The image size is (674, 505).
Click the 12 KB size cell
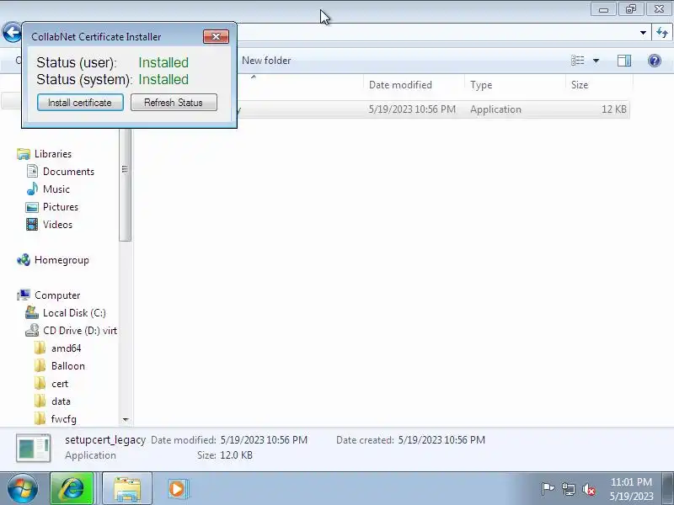(x=614, y=109)
